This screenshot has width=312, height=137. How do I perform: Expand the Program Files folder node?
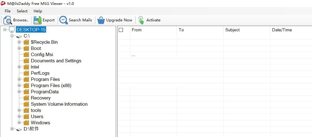click(19, 79)
